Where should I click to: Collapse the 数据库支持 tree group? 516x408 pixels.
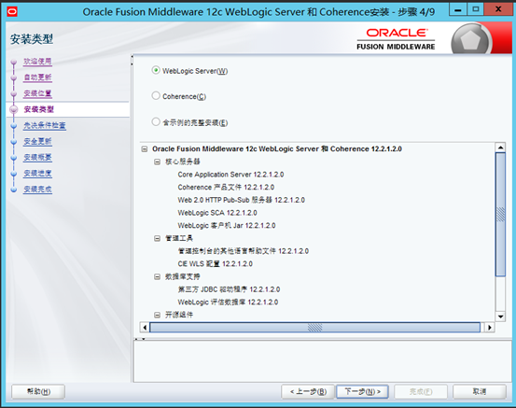(158, 276)
